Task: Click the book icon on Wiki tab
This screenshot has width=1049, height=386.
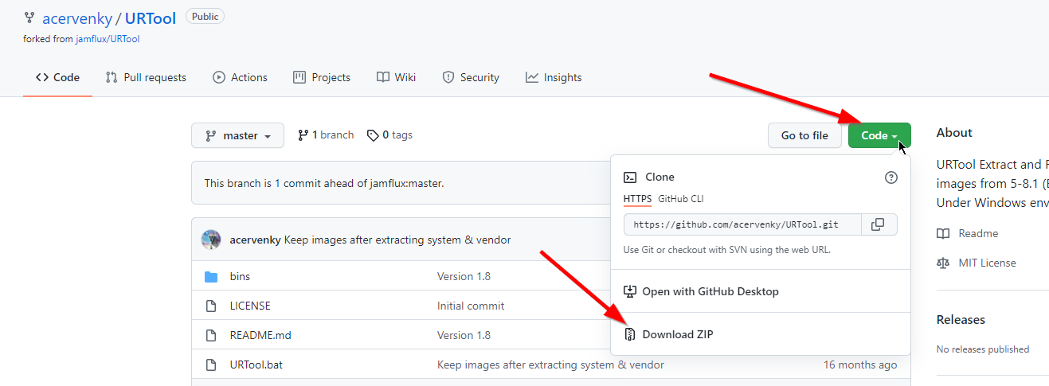Action: click(x=383, y=77)
